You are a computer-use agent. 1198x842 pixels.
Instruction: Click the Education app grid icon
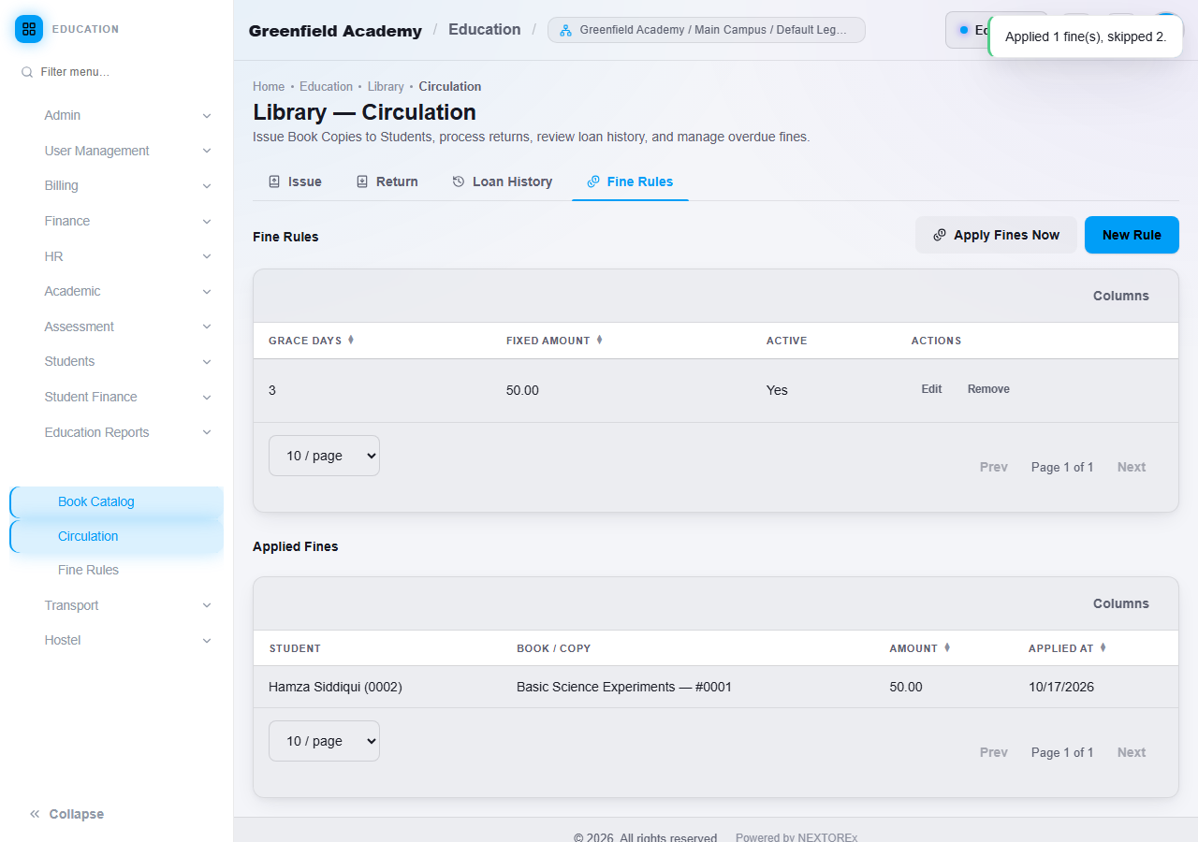pos(29,29)
